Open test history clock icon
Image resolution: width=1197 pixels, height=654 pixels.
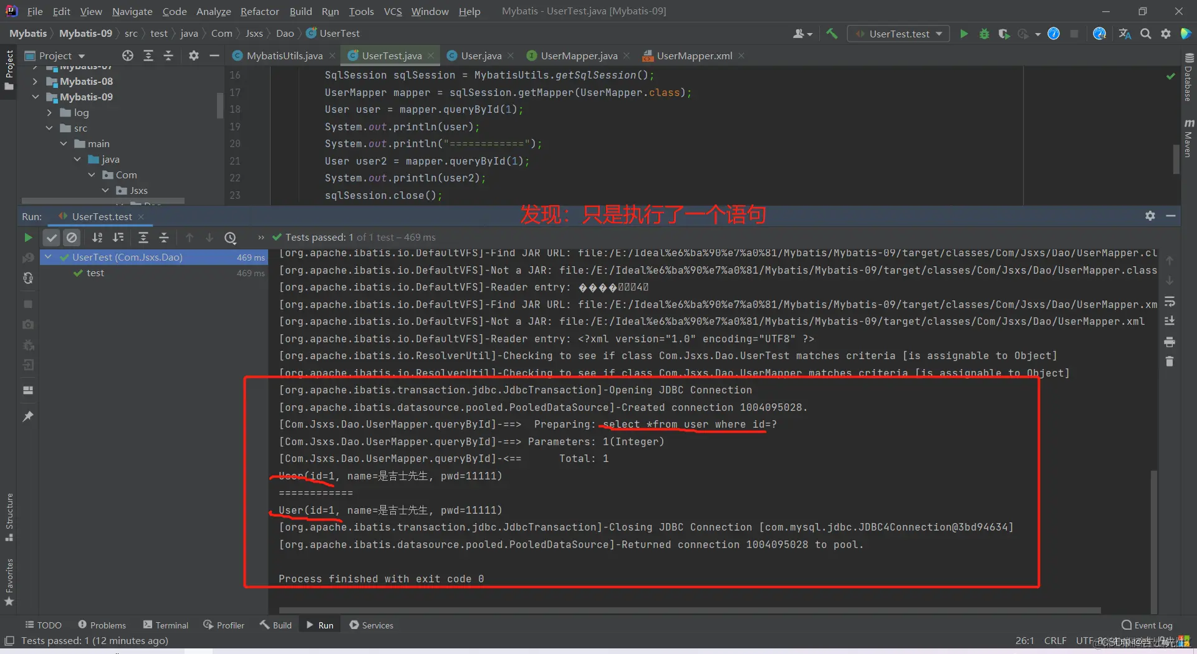(x=231, y=238)
